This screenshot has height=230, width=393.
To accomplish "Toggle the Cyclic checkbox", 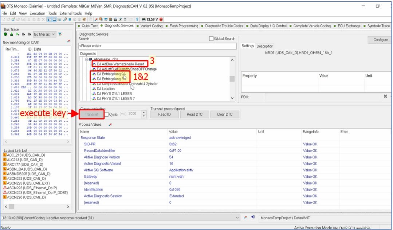I will [107, 114].
